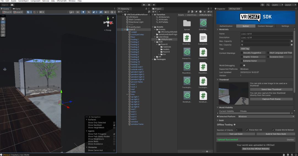This screenshot has width=298, height=156.
Task: Click the scene orientation gizmo lock icon
Action: 113,17
